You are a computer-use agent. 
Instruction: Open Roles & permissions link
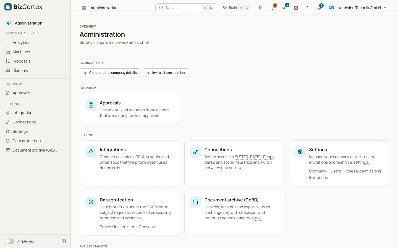(x=363, y=171)
